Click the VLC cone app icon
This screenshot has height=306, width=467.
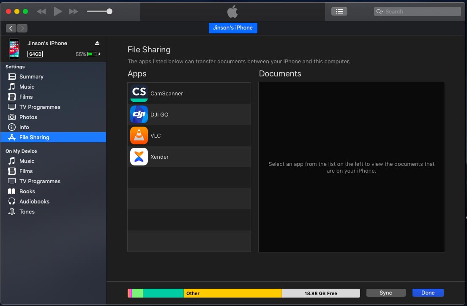139,135
